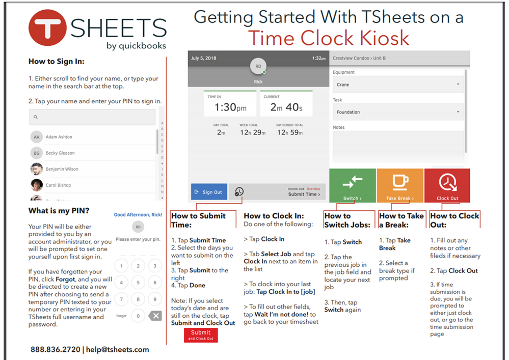Select Adam Ashton from the list
The image size is (509, 360).
(93, 137)
